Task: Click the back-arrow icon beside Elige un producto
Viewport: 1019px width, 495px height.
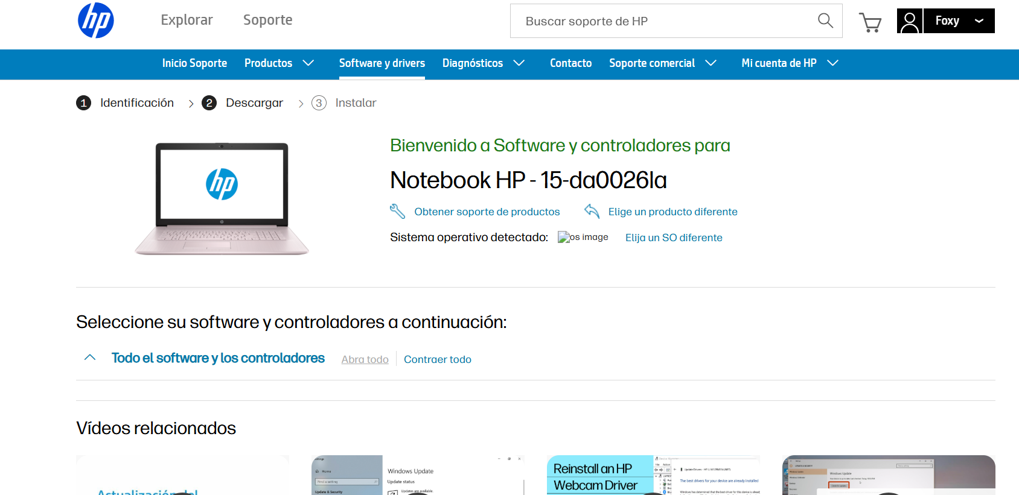Action: (592, 211)
